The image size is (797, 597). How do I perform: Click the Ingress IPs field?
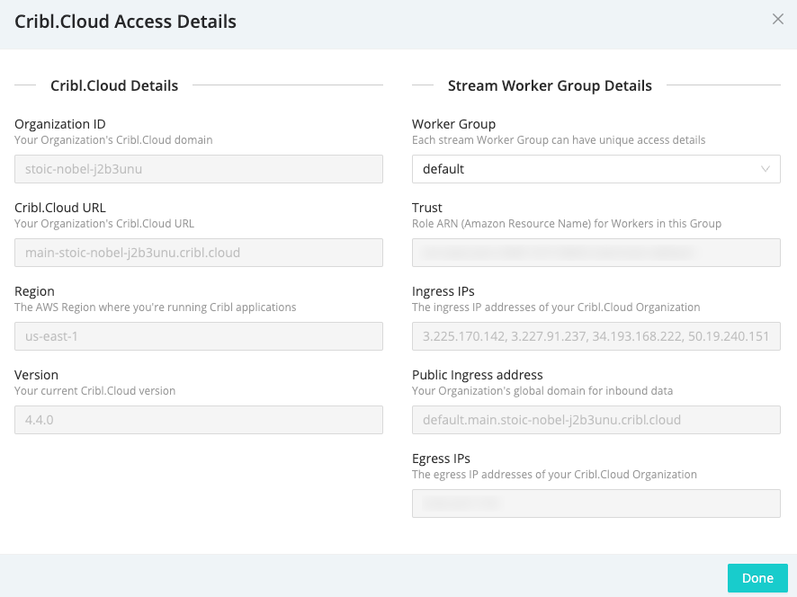pos(596,336)
